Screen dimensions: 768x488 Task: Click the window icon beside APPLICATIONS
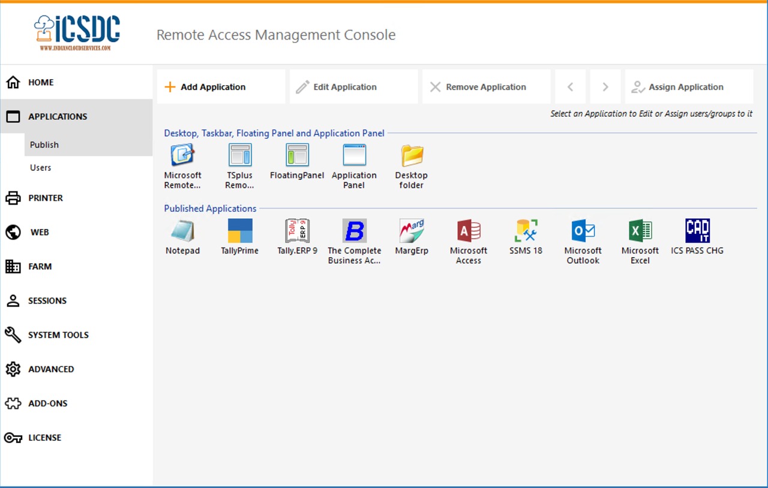(13, 116)
